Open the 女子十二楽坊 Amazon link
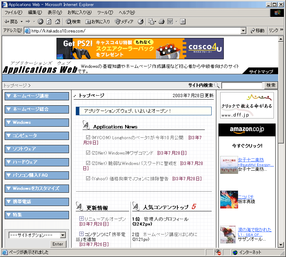The width and height of the screenshot is (286, 257). (x=251, y=160)
